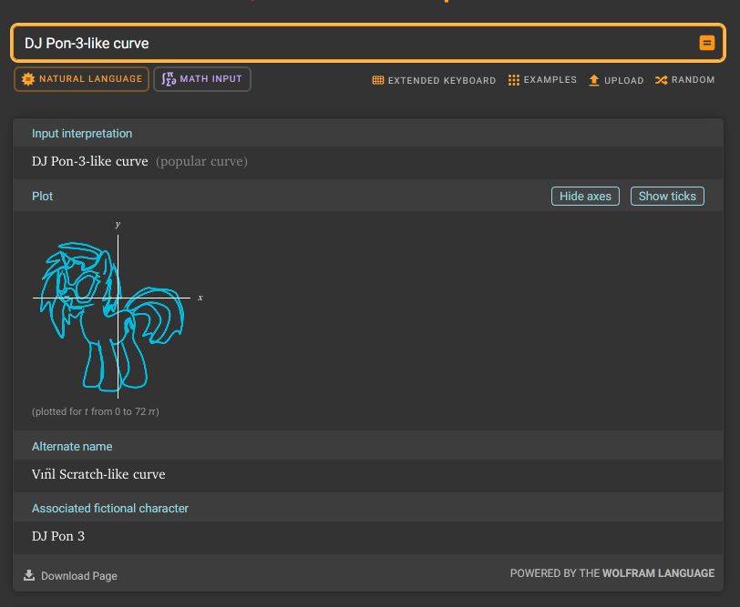Select the Plot section heading
Viewport: 740px width, 607px height.
[43, 196]
